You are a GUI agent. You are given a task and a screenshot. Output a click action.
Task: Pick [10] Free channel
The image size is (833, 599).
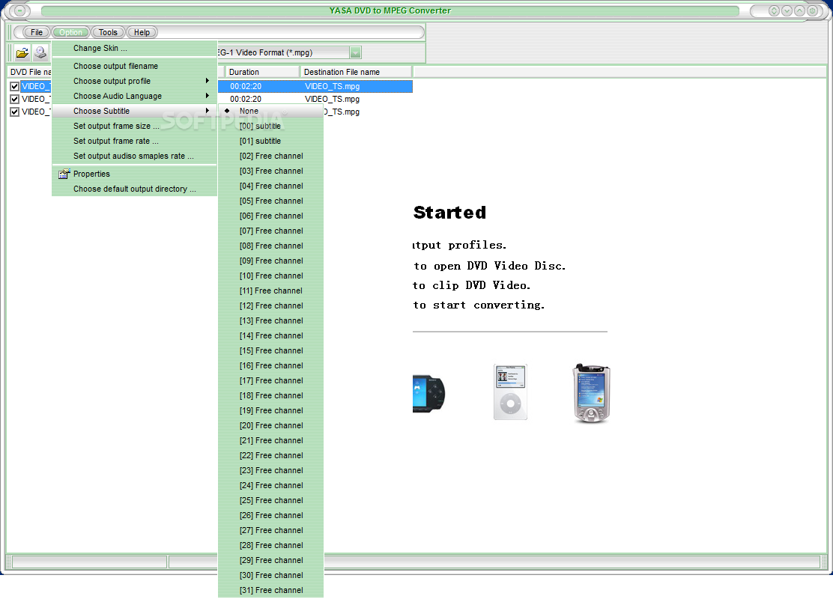click(x=270, y=276)
